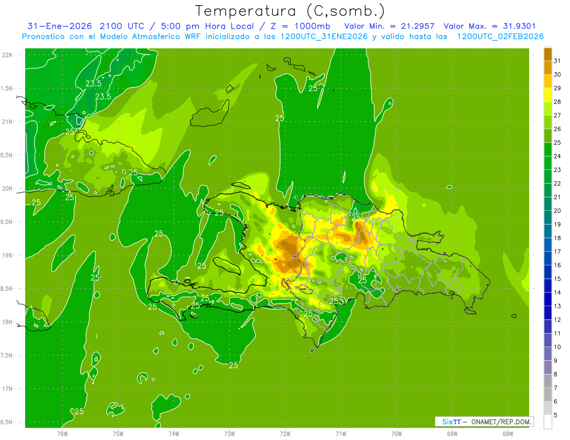Pick the orange legend swatch between 30 and 31
Image resolution: width=570 pixels, height=440 pixels.
point(548,67)
